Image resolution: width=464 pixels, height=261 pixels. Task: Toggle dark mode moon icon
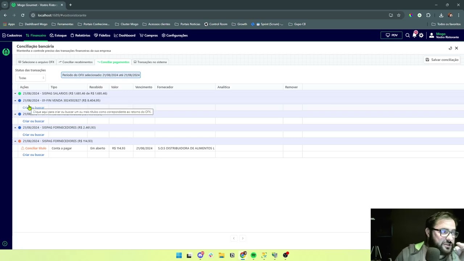coord(450,48)
